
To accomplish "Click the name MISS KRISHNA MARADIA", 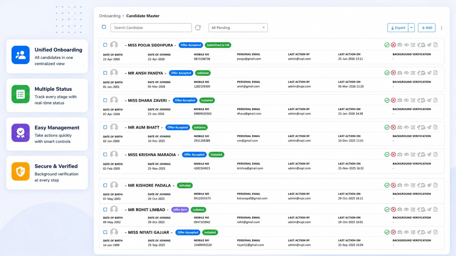I will click(152, 155).
